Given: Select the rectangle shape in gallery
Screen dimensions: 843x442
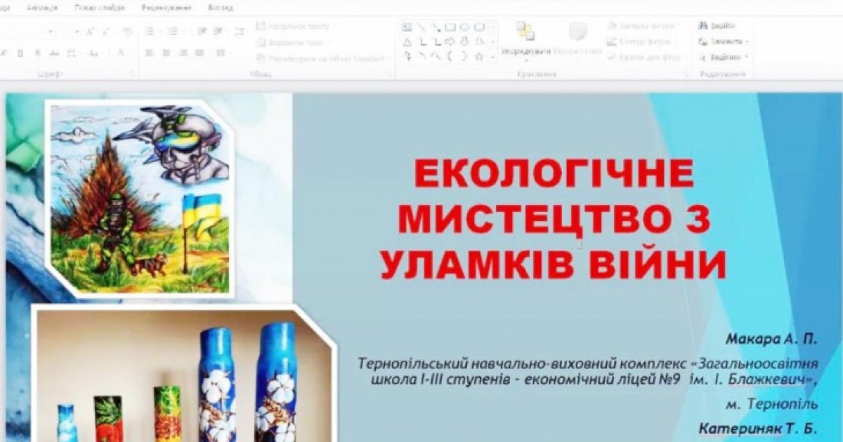Looking at the screenshot, I should click(x=450, y=27).
